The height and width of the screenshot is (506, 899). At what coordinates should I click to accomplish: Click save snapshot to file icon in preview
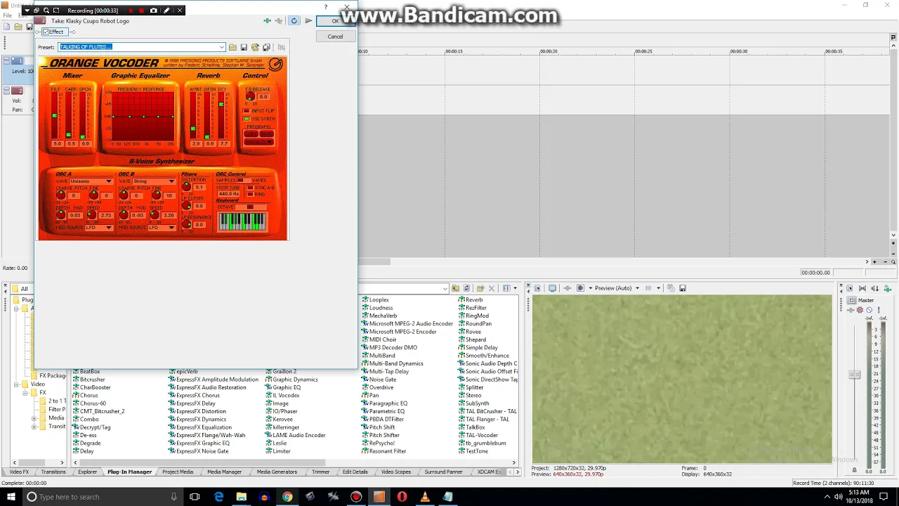coord(682,288)
